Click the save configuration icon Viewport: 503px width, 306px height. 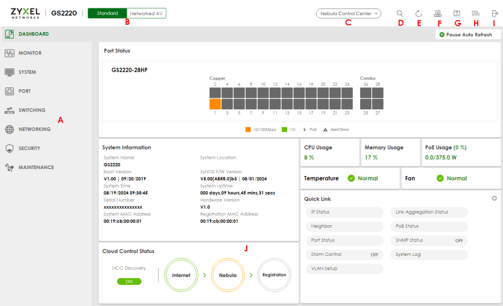point(438,13)
